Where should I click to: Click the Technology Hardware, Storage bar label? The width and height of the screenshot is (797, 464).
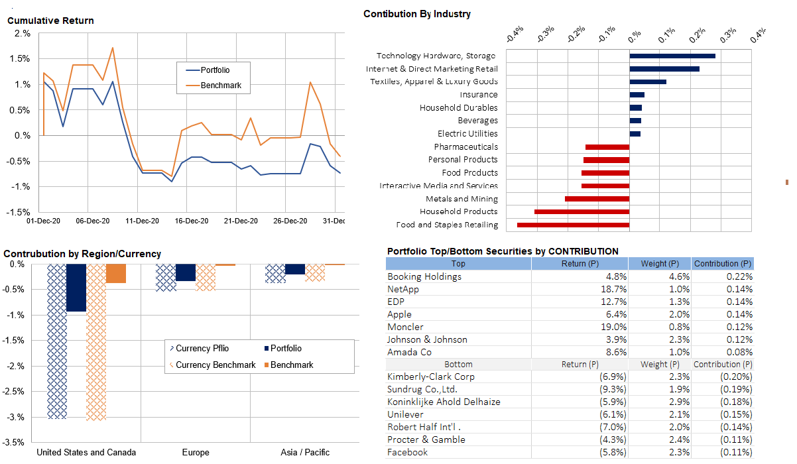436,56
